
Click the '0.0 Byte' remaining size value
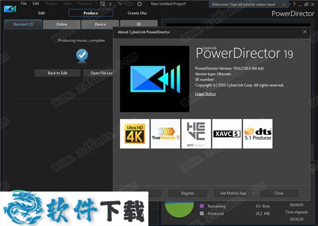(263, 206)
